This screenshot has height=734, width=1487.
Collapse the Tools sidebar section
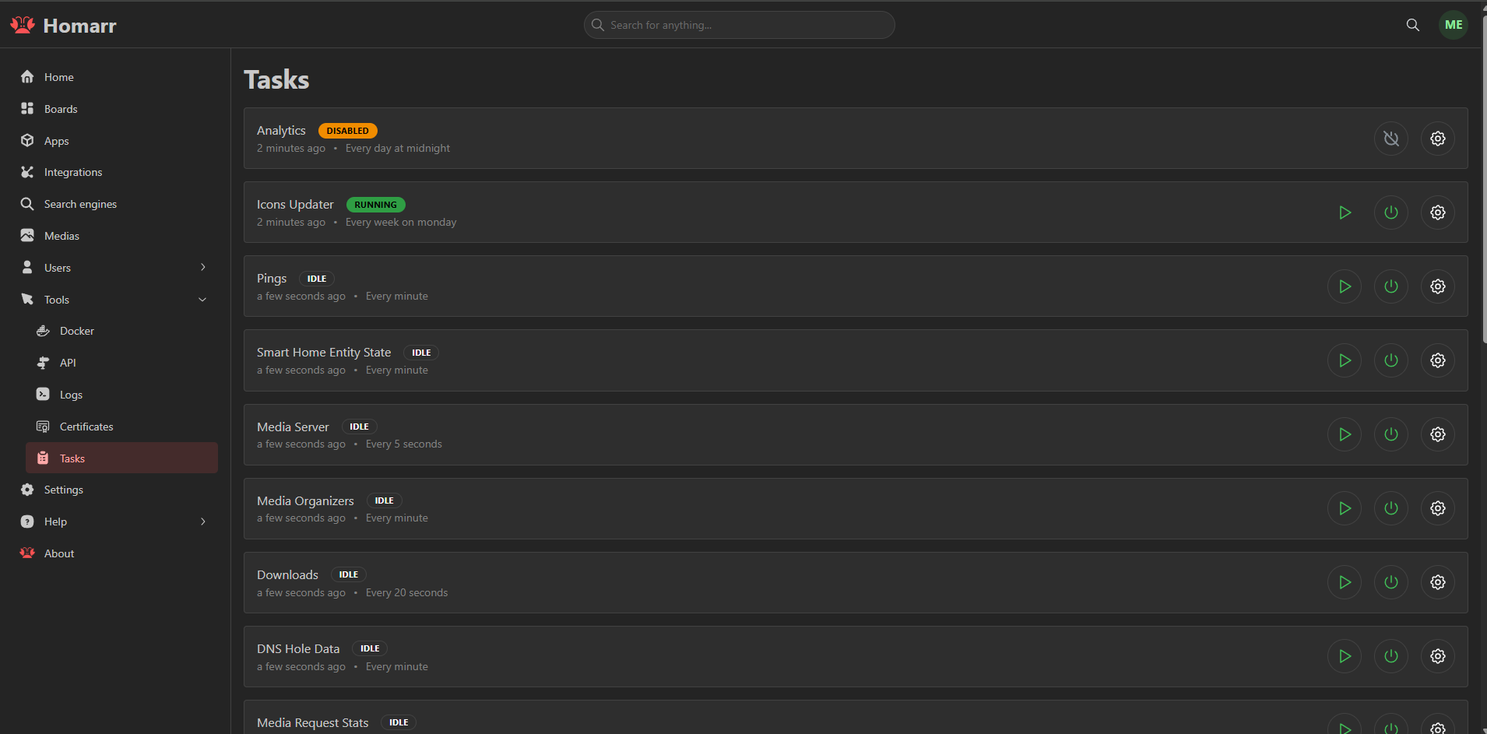click(x=202, y=299)
